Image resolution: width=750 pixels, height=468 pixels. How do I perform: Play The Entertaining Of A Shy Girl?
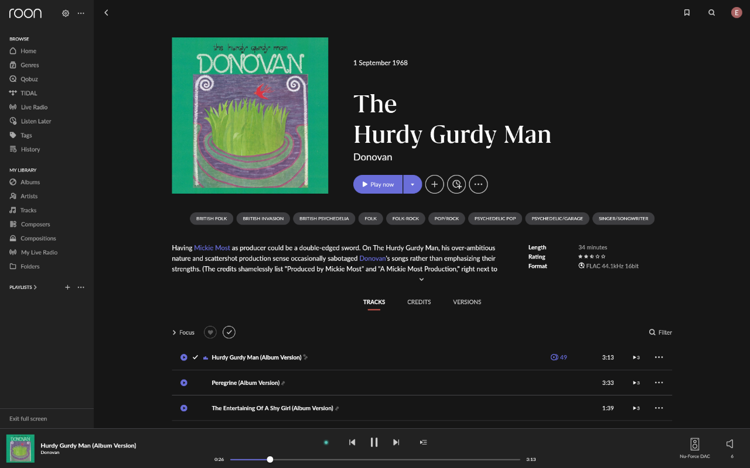click(x=183, y=408)
